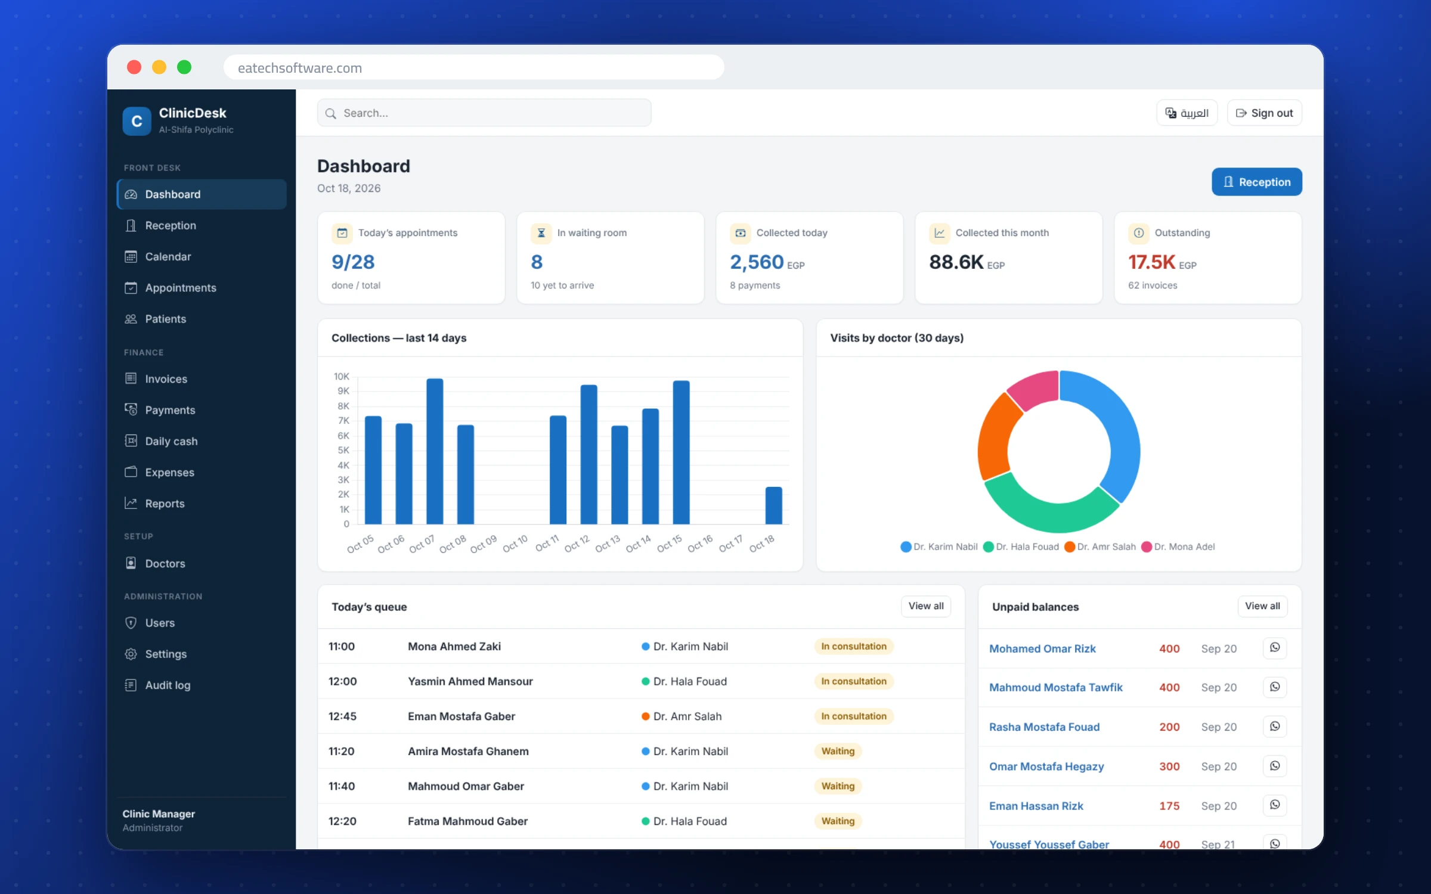
Task: Sign out of the account
Action: [x=1264, y=113]
